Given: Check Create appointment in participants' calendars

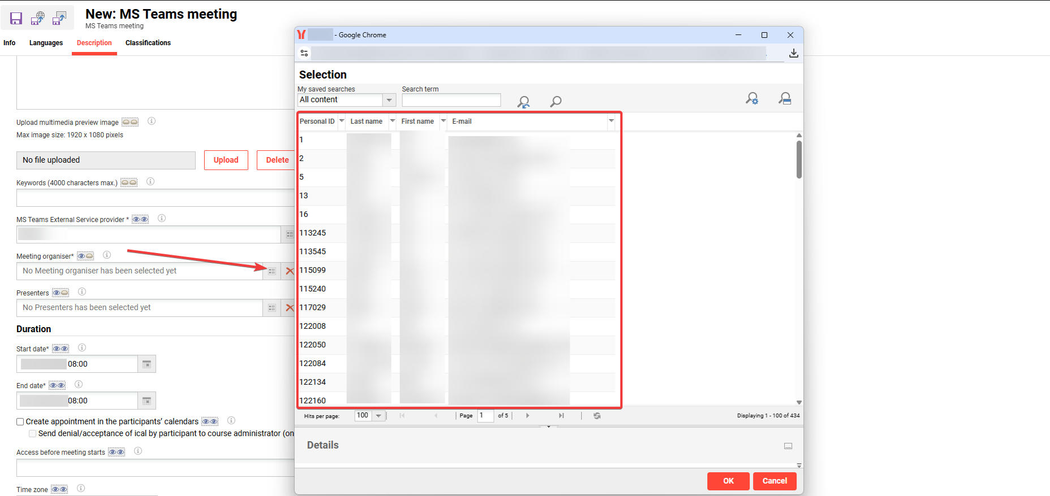Looking at the screenshot, I should [x=20, y=421].
